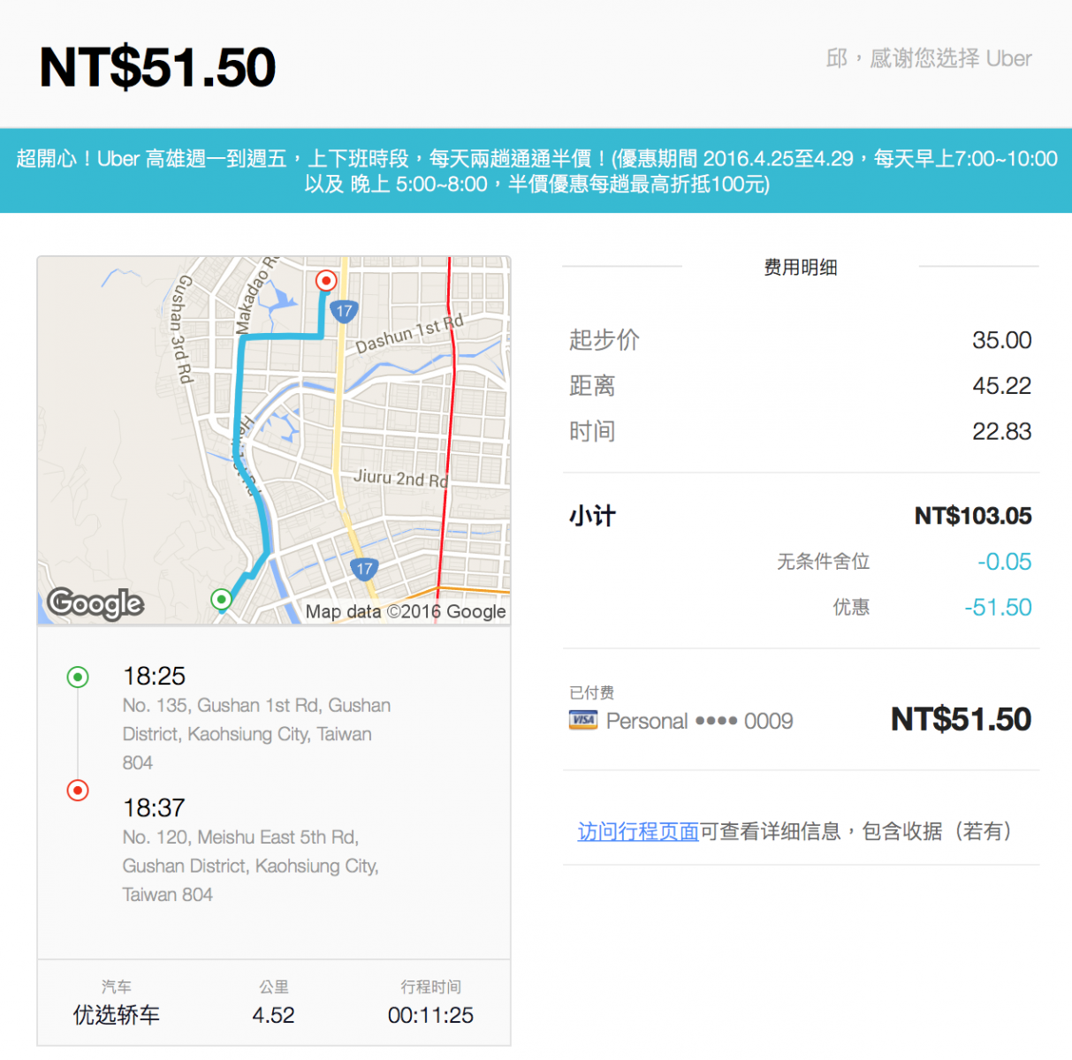Click the 时间 time fare label
The width and height of the screenshot is (1072, 1060).
click(x=592, y=432)
